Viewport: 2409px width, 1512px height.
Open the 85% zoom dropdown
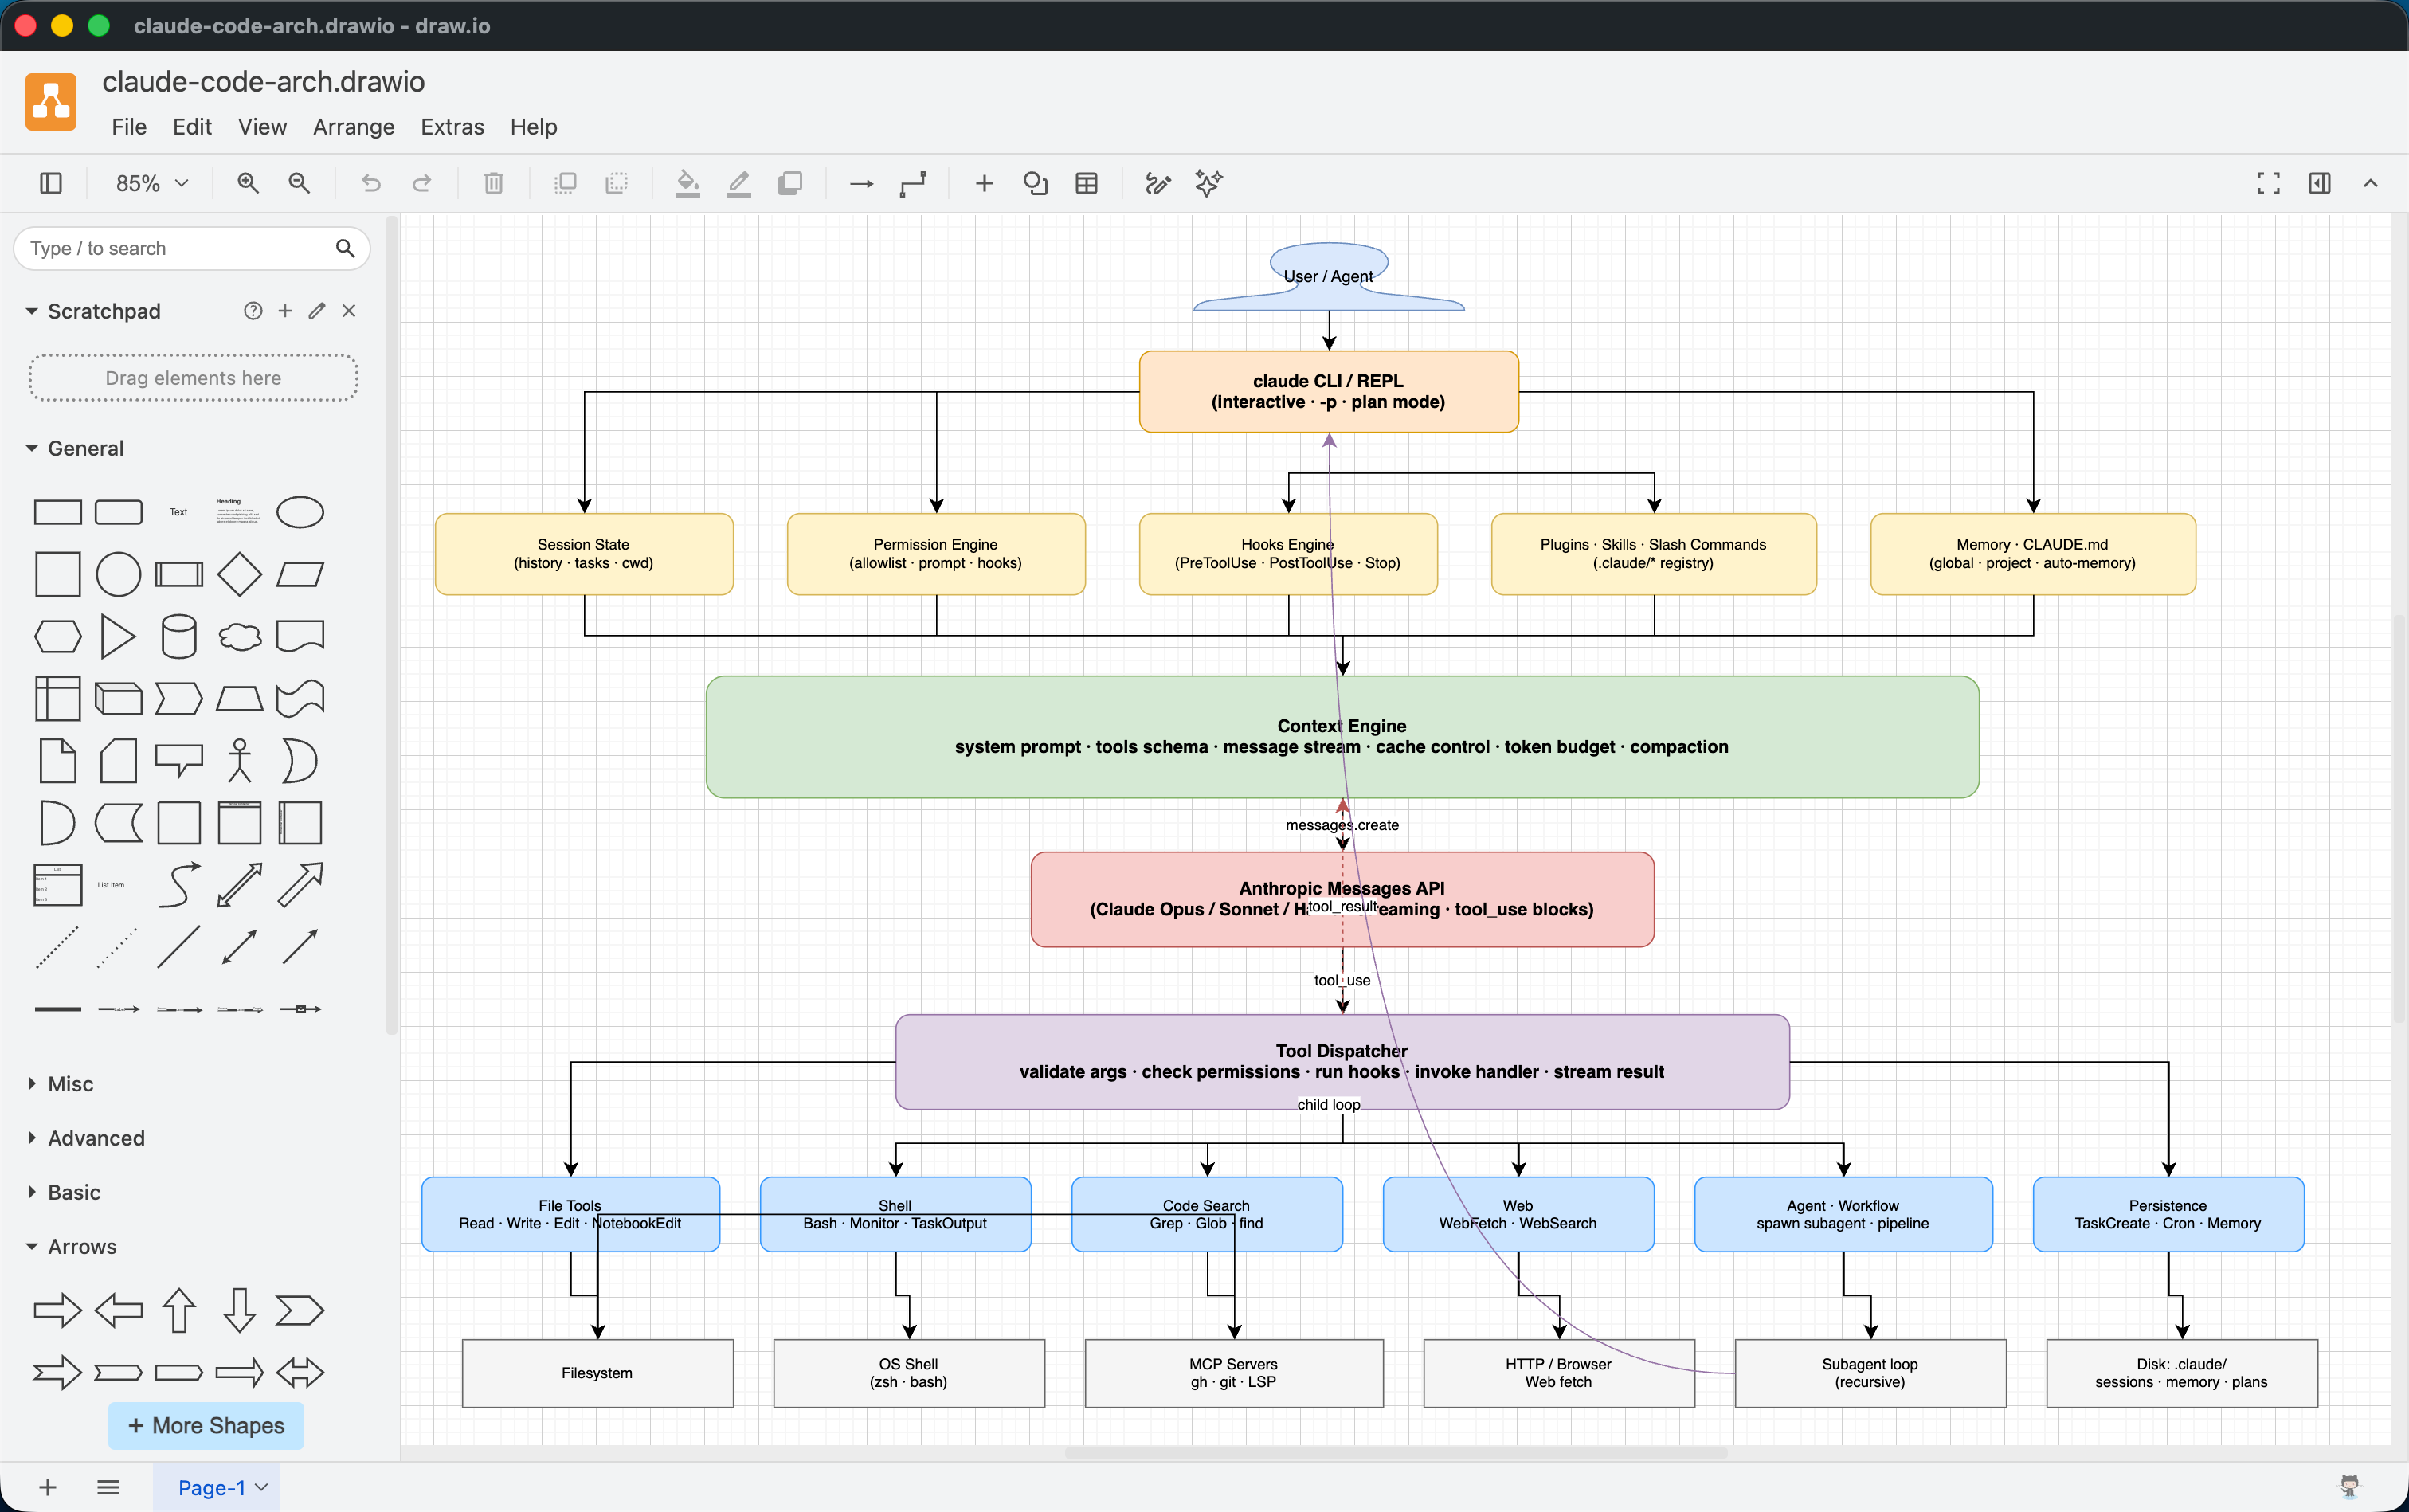pos(152,183)
